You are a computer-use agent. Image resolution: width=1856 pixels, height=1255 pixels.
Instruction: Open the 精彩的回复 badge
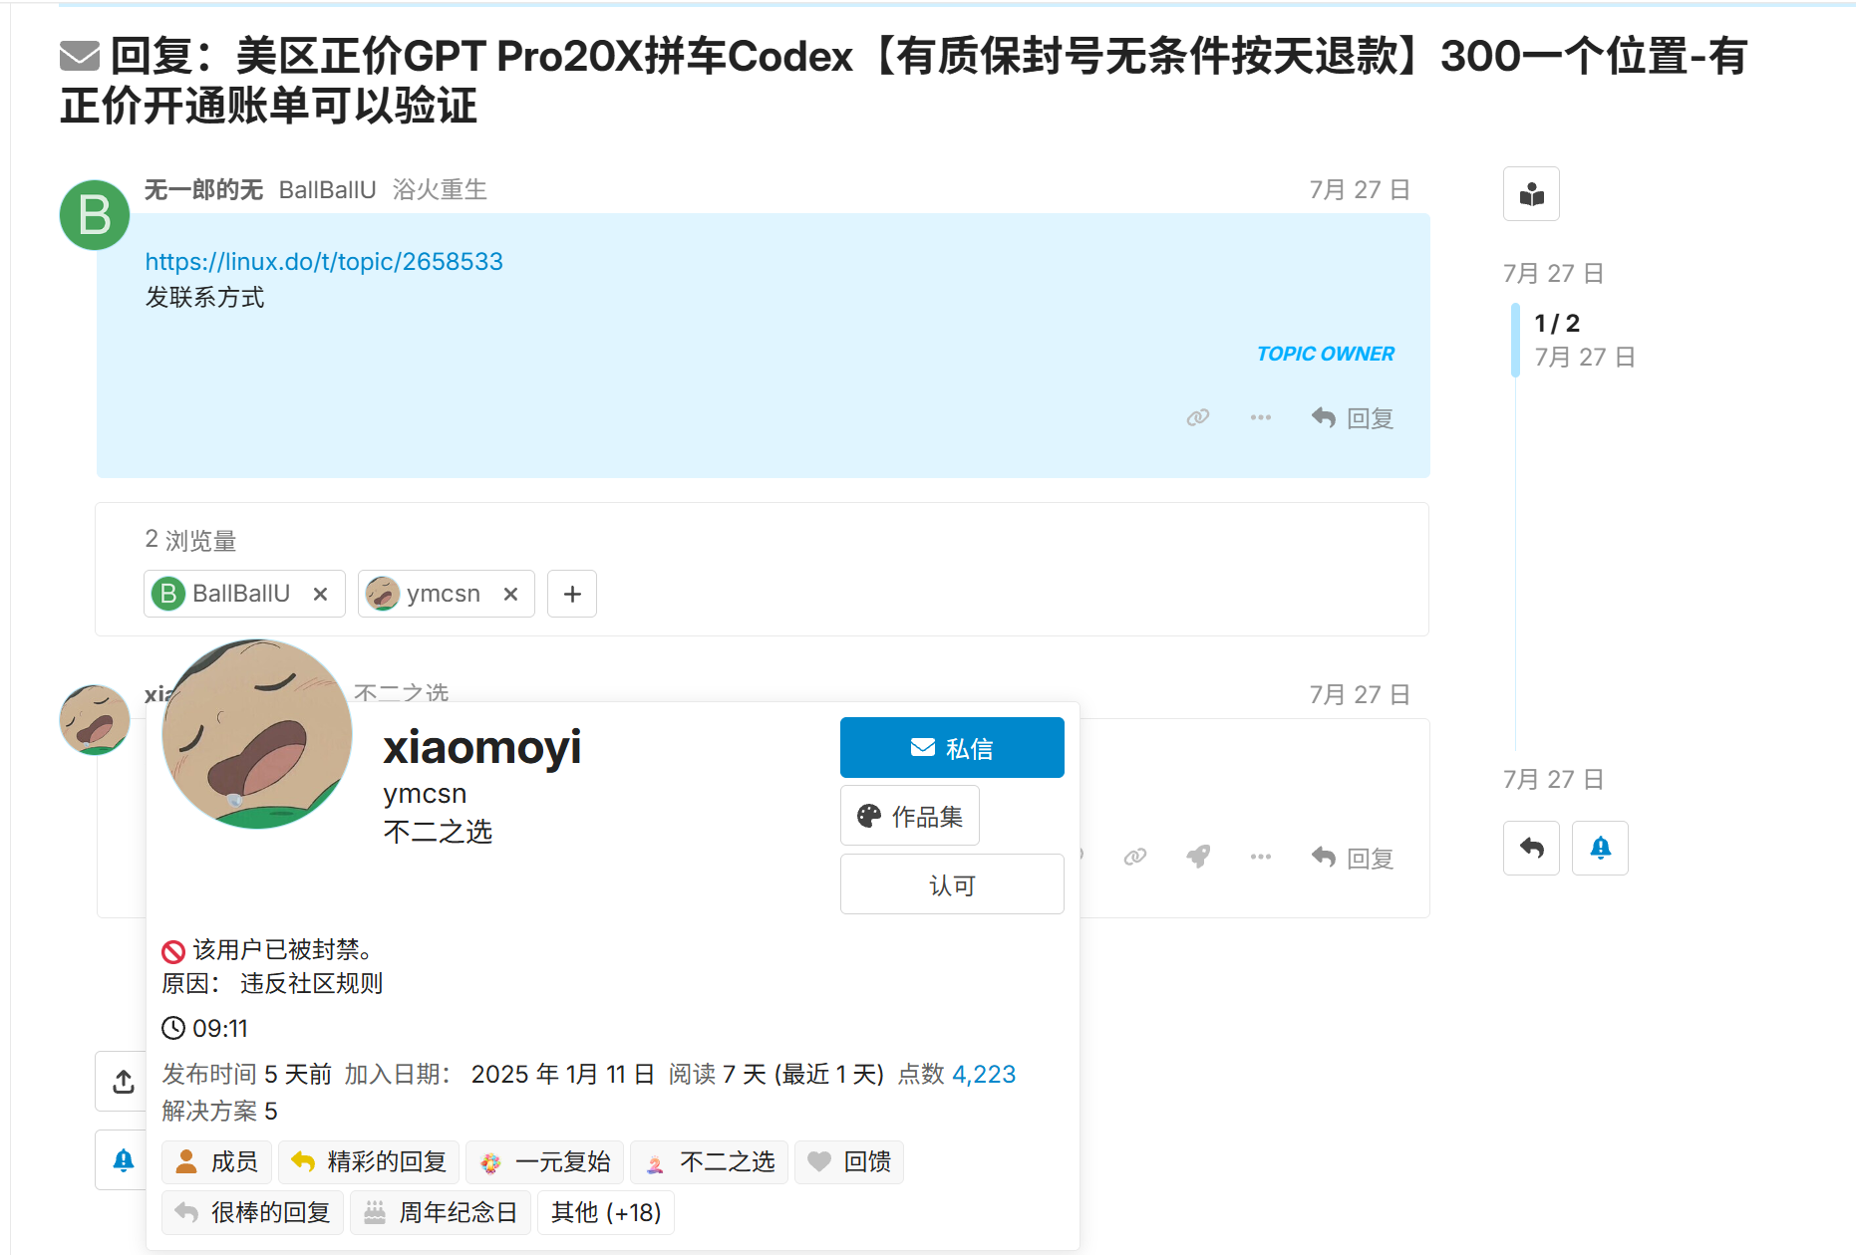tap(369, 1161)
